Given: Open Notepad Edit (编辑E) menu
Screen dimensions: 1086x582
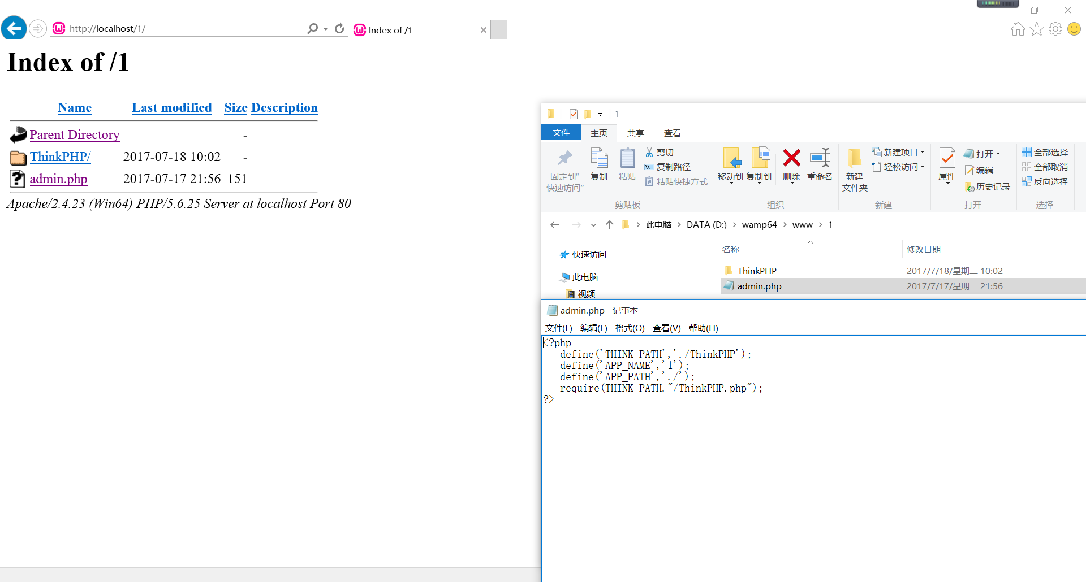Looking at the screenshot, I should click(x=593, y=328).
